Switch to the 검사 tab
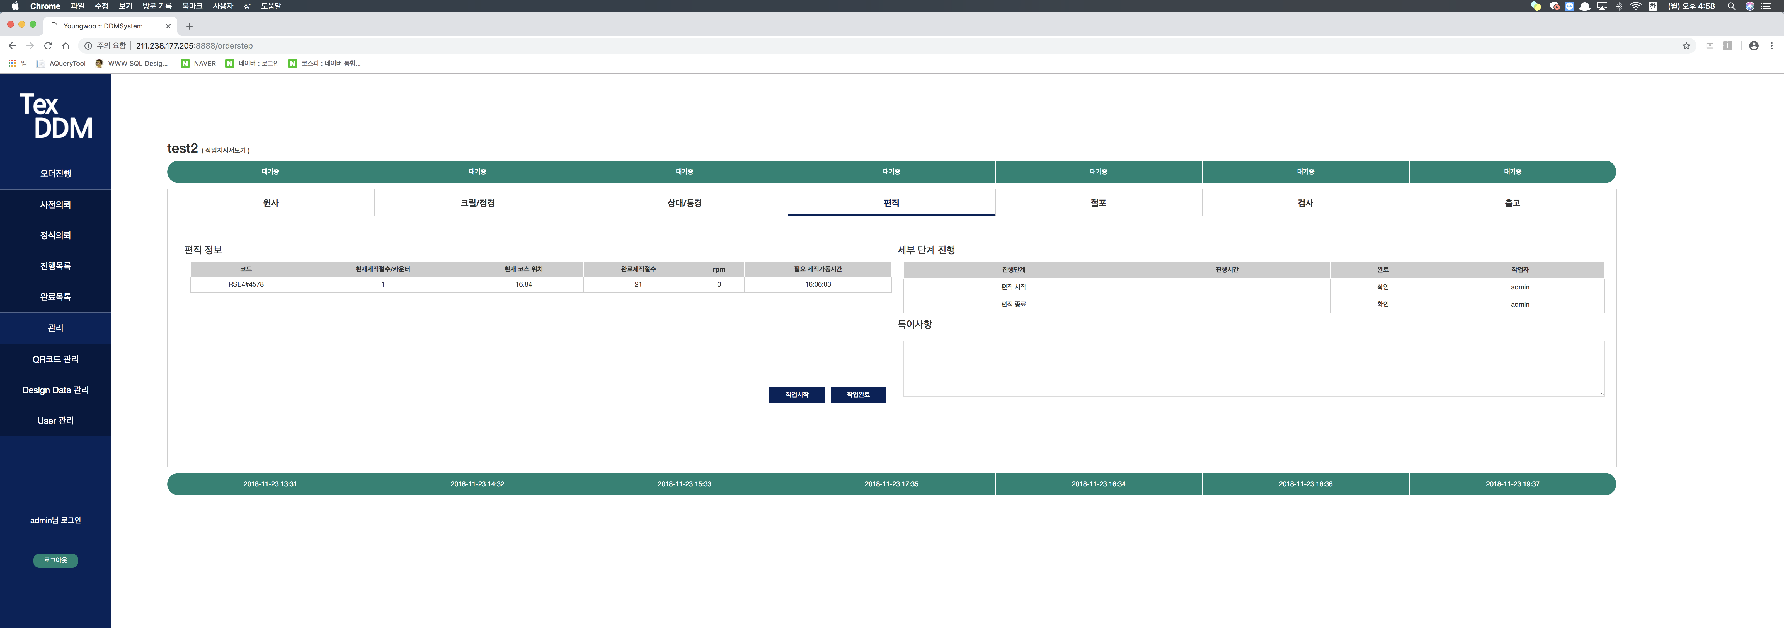1784x628 pixels. click(x=1305, y=203)
